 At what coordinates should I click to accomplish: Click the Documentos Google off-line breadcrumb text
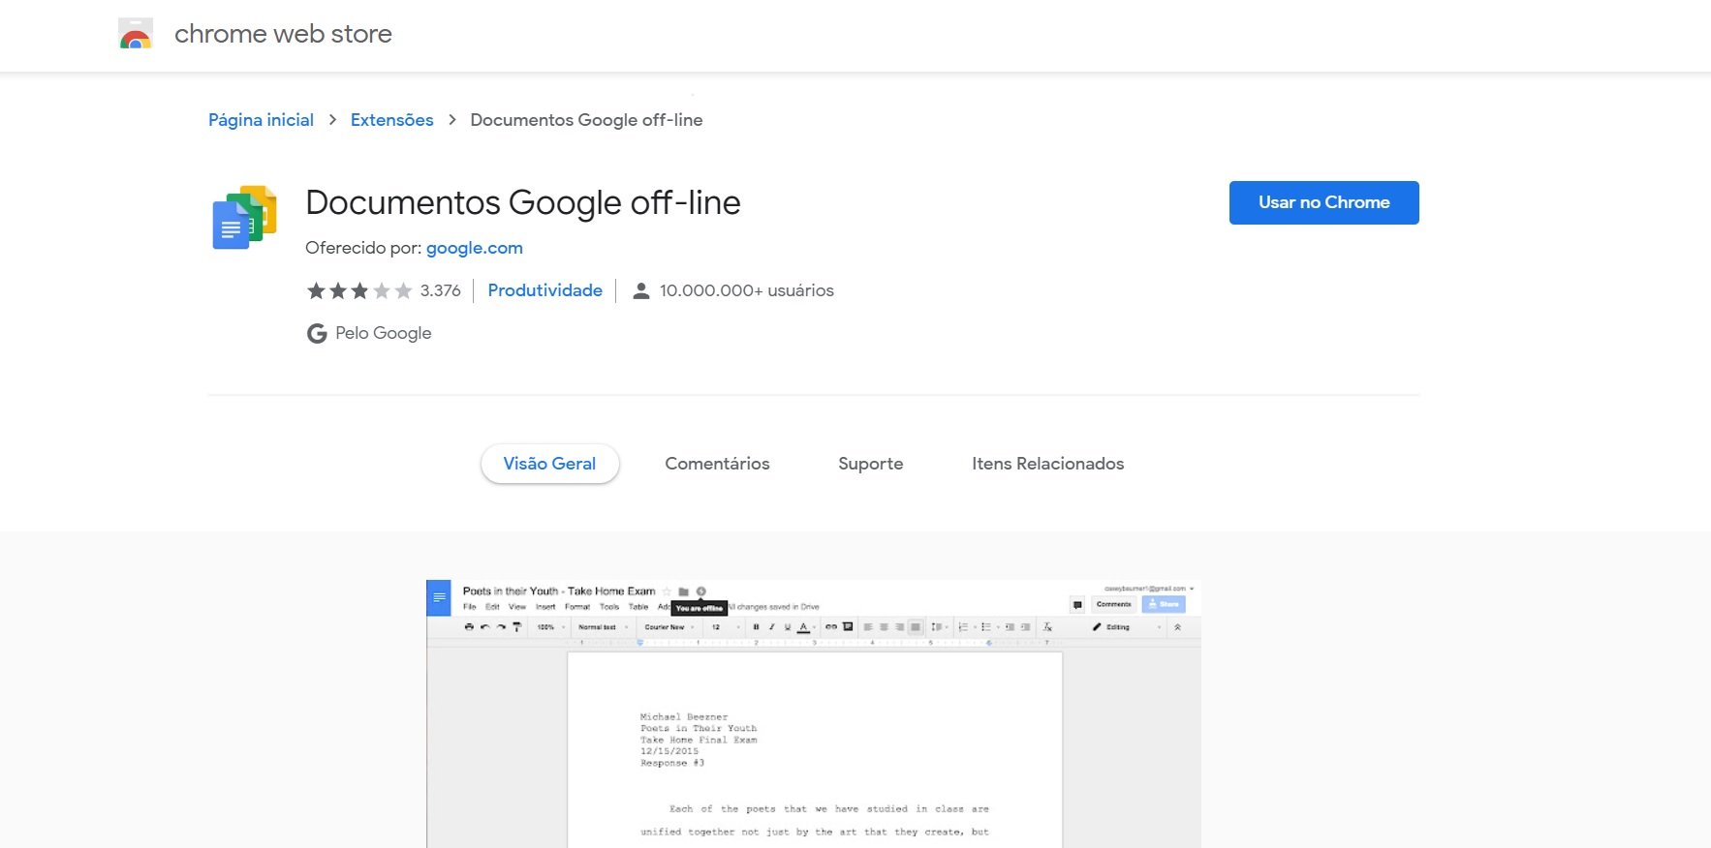[x=586, y=120]
